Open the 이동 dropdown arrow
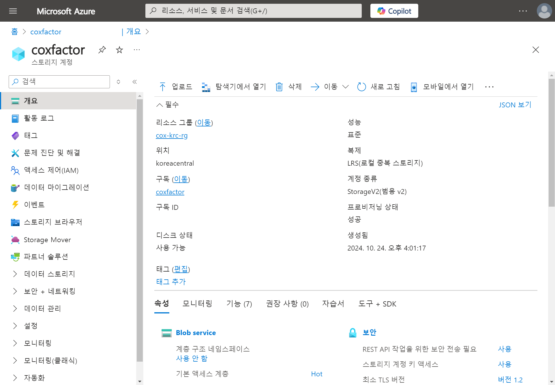The width and height of the screenshot is (555, 385). coord(346,87)
